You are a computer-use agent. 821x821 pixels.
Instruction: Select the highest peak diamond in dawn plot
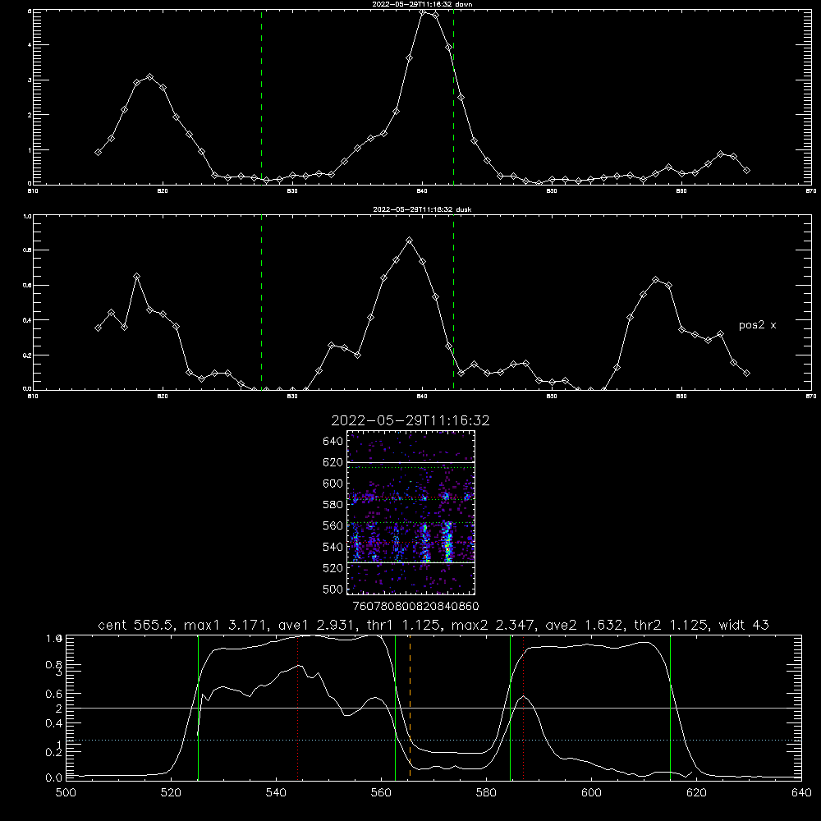tap(423, 11)
